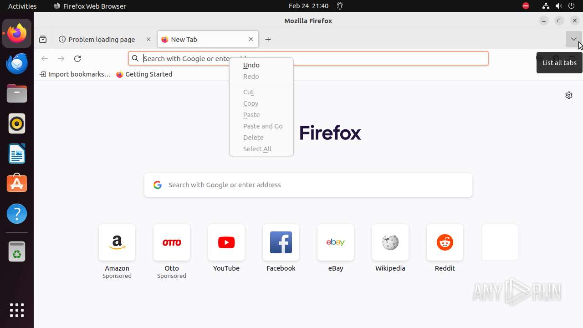The width and height of the screenshot is (583, 328).
Task: Choose 'Select All' from context menu
Action: 261,149
